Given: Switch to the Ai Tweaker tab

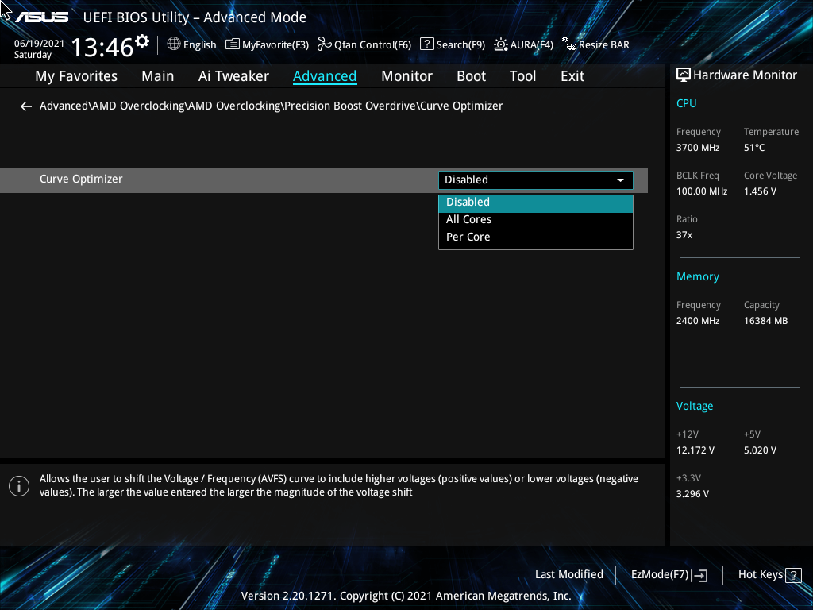Looking at the screenshot, I should pos(233,76).
